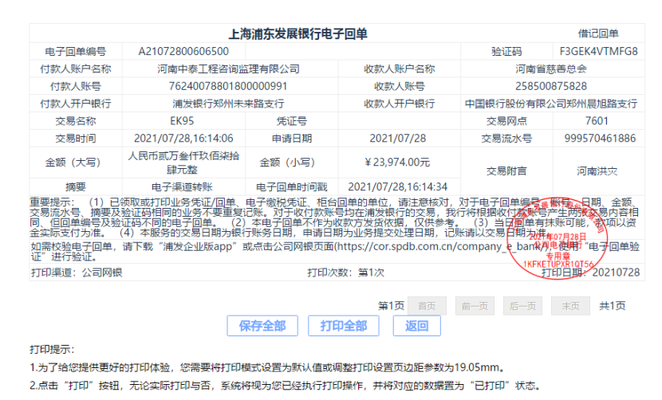Click the 金额（小写） label
The width and height of the screenshot is (662, 400).
291,163
